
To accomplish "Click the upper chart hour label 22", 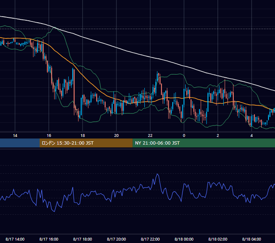I will (x=150, y=136).
